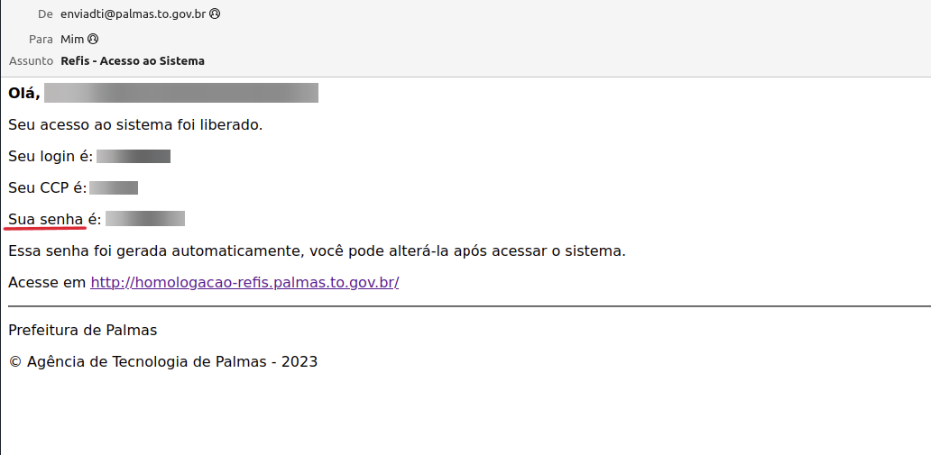Click the Agência de Tecnologia de Palmas copyright
This screenshot has width=931, height=455.
(x=163, y=361)
